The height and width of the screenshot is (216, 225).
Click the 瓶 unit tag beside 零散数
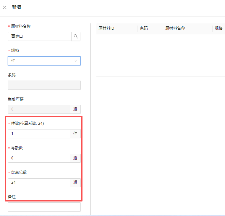pyautogui.click(x=75, y=158)
